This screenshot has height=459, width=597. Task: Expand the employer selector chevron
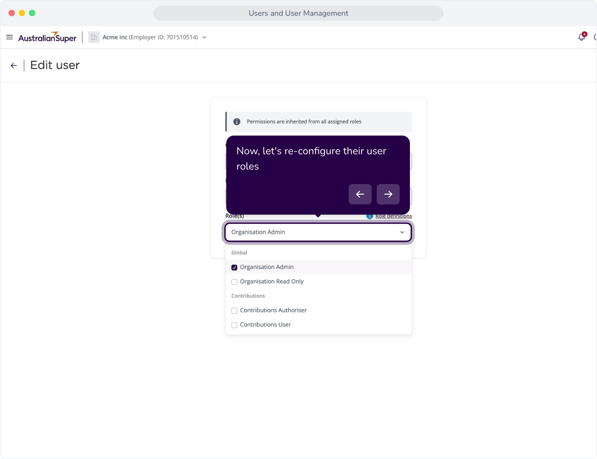pos(204,37)
